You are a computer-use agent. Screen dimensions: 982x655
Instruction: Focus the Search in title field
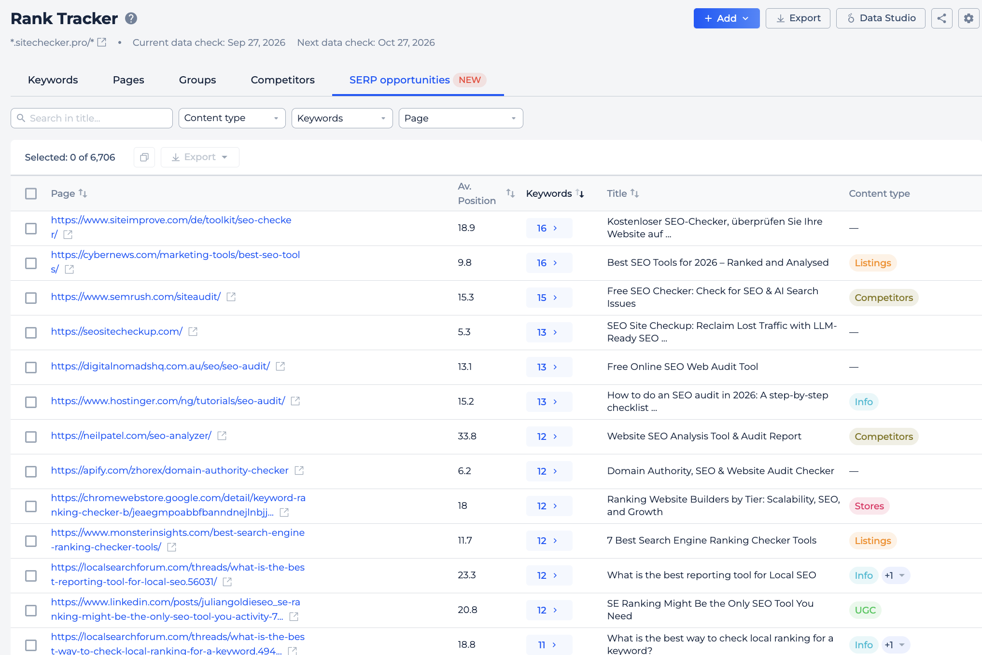tap(92, 118)
